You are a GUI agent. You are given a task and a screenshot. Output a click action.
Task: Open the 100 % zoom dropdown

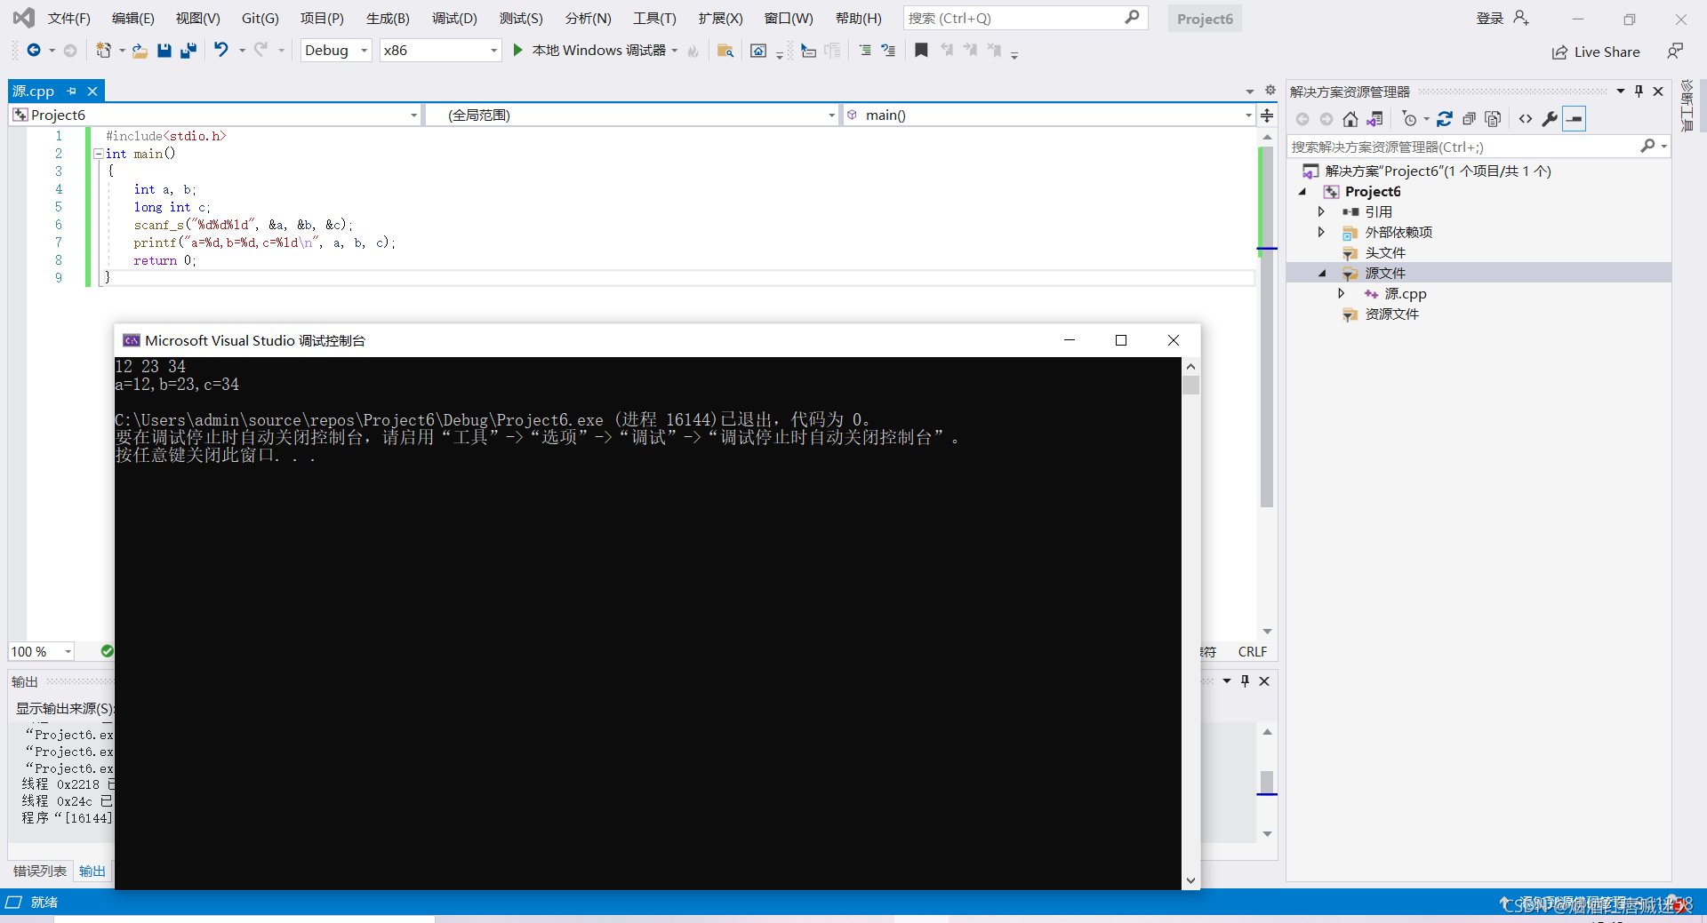point(42,651)
